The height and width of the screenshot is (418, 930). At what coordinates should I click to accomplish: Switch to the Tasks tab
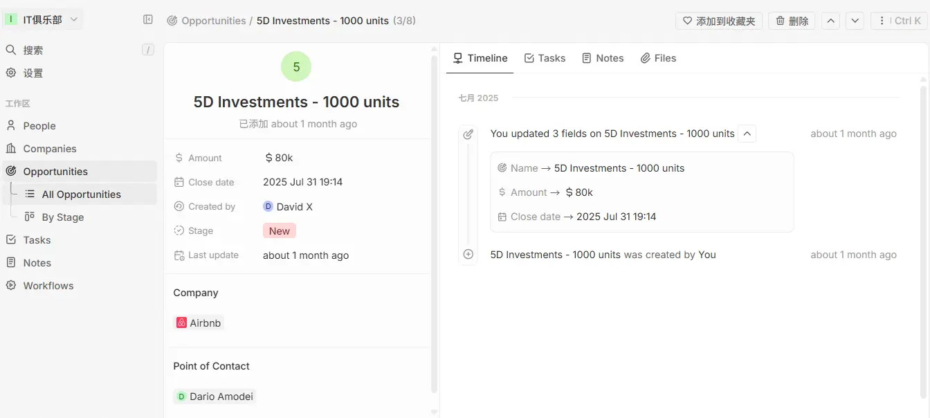coord(545,58)
